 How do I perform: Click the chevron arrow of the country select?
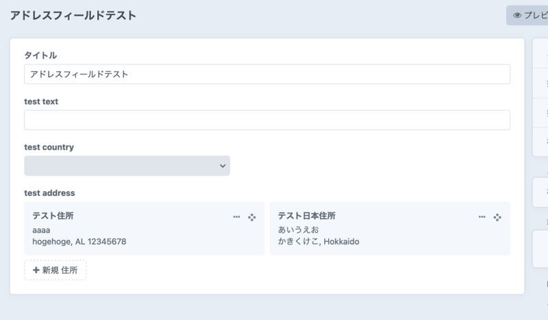coord(222,166)
